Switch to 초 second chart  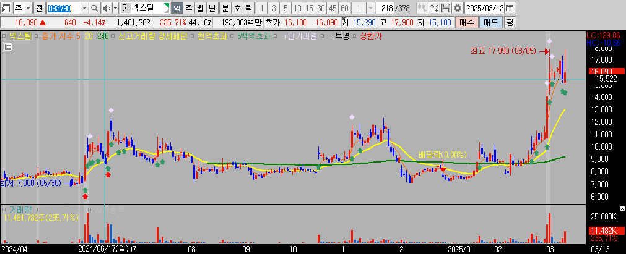237,7
